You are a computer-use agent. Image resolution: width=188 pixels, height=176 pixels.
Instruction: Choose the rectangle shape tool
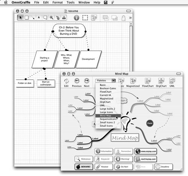point(26,18)
